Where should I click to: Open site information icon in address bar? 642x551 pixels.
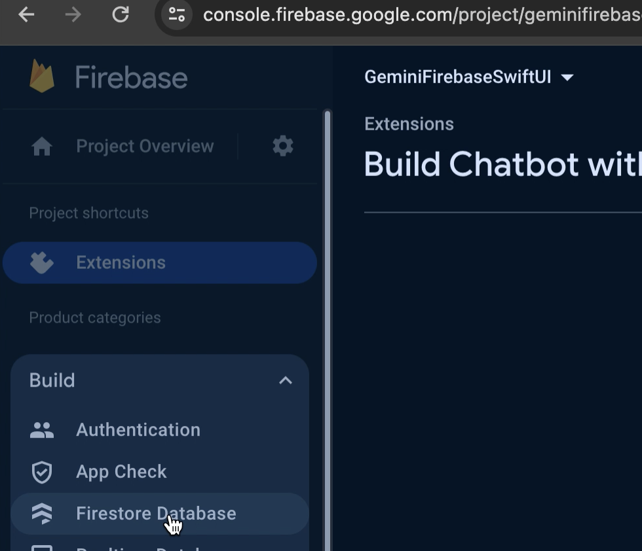176,14
